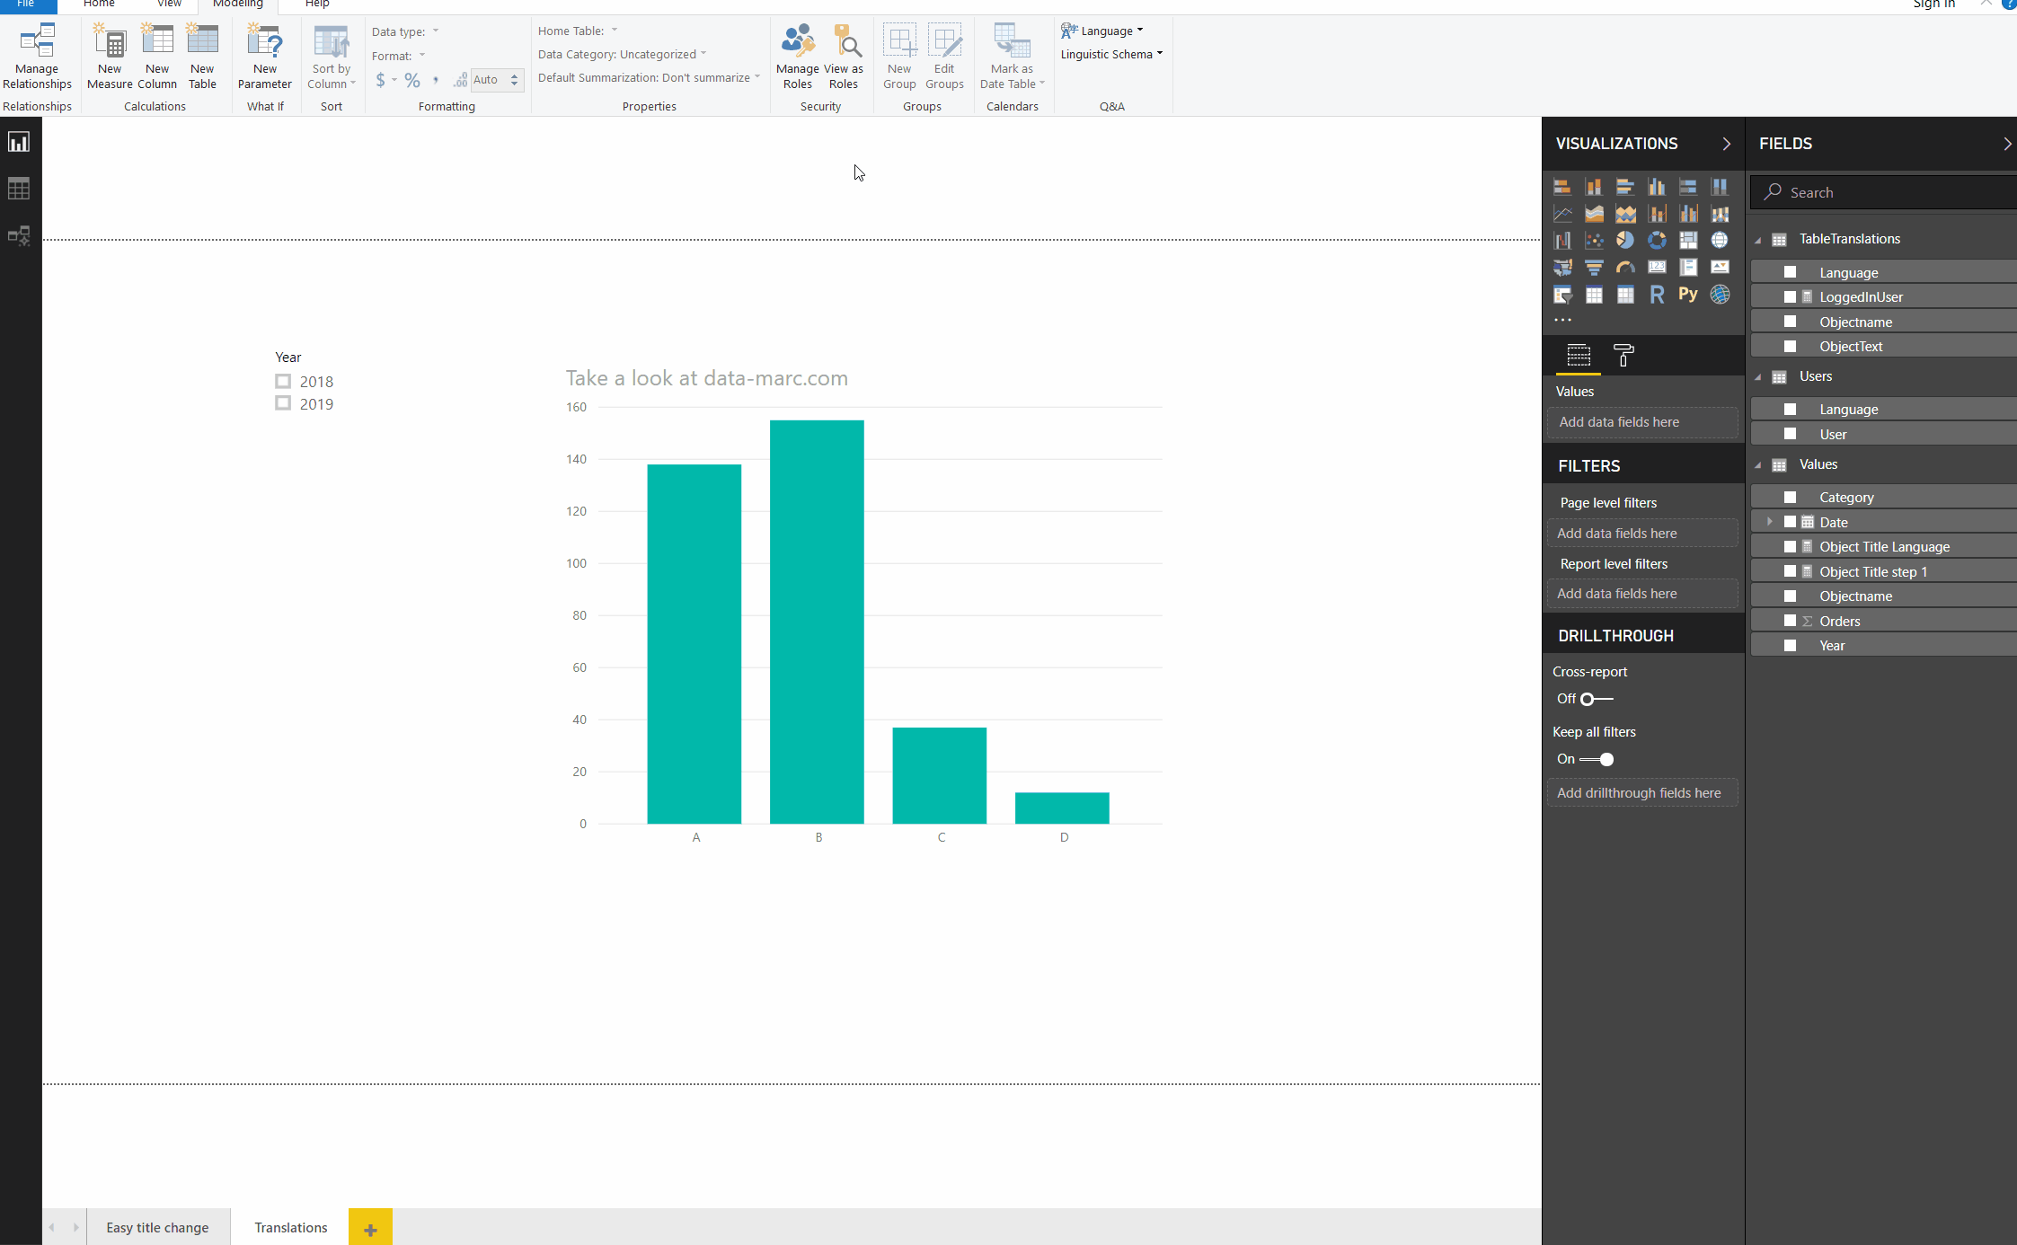
Task: Switch to the Format pane paint roller
Action: coord(1623,356)
